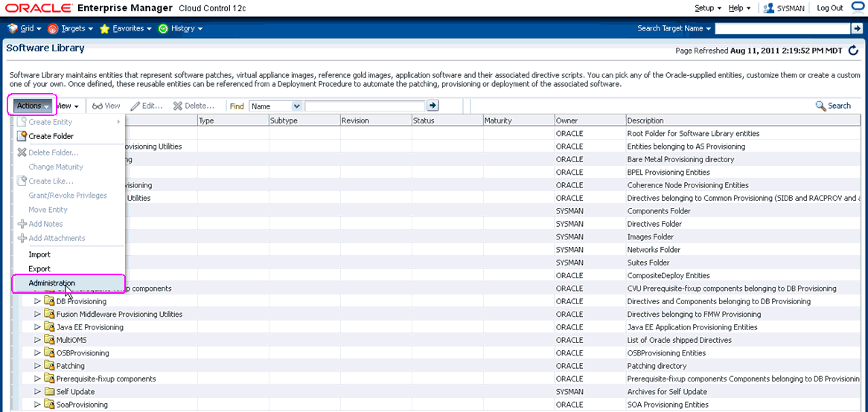Image resolution: width=868 pixels, height=412 pixels.
Task: Click the Delete toolbar button
Action: (x=194, y=106)
